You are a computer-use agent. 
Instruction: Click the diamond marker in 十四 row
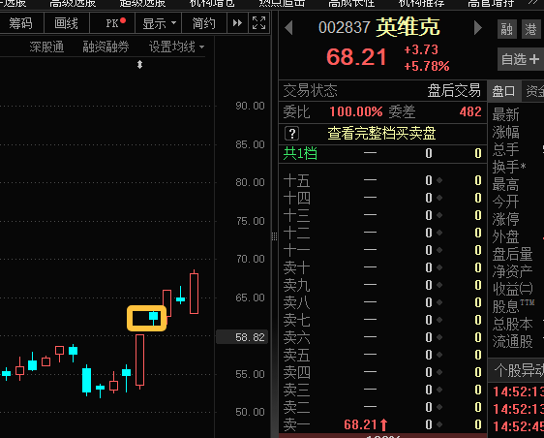point(439,198)
